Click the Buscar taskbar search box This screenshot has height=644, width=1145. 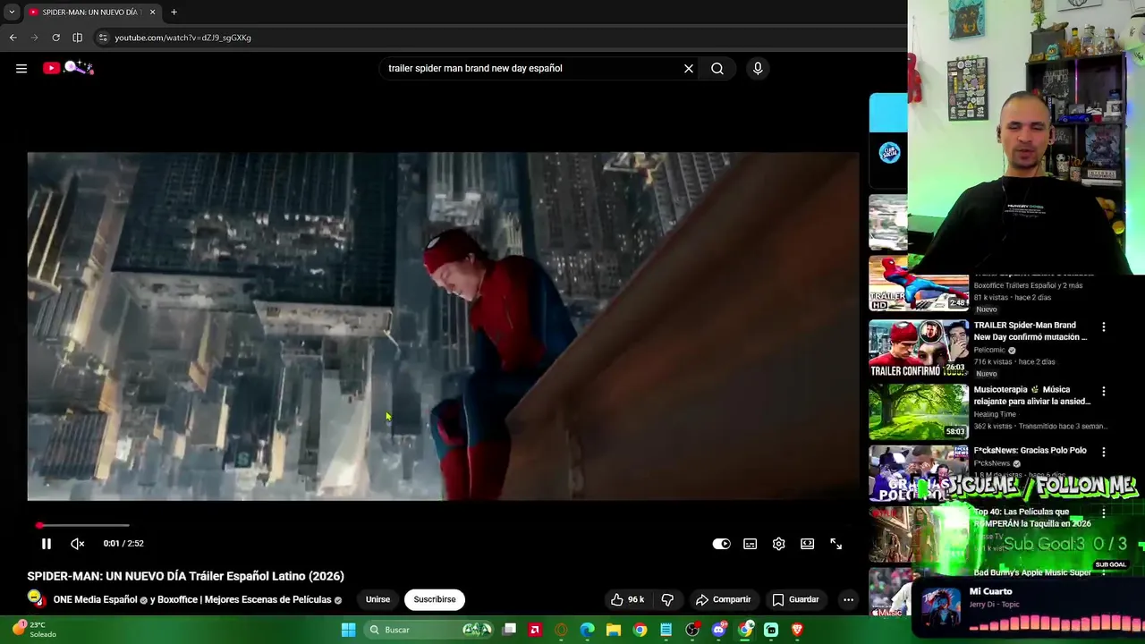(x=429, y=630)
